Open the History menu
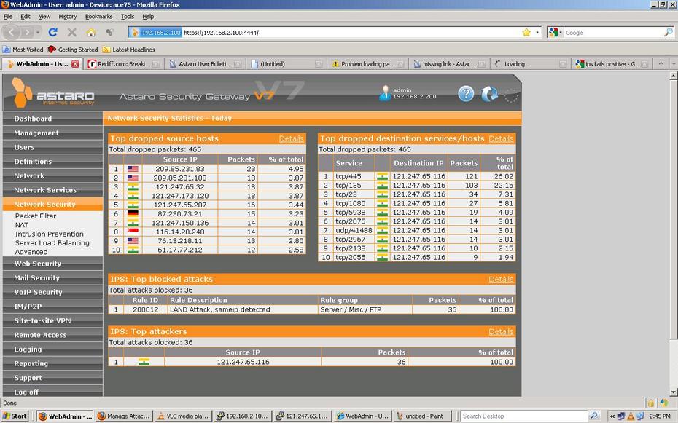 coord(68,17)
